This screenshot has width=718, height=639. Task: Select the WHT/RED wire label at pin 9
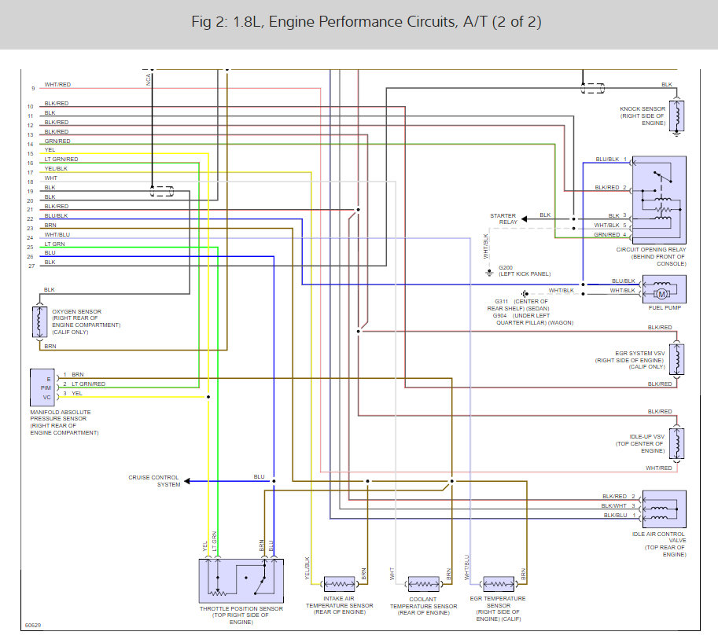click(x=57, y=85)
